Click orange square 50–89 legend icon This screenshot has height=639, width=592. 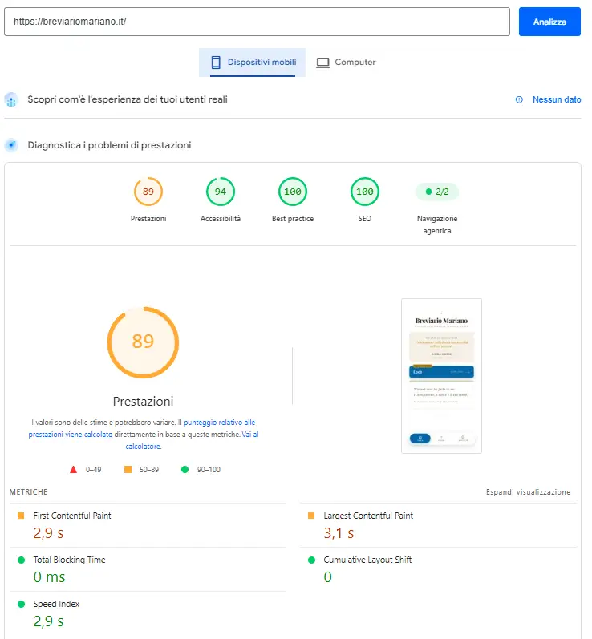pyautogui.click(x=128, y=470)
